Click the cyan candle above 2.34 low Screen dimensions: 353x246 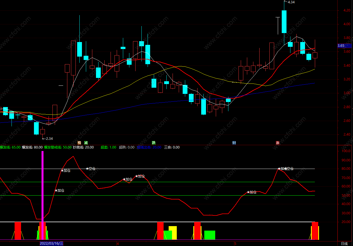36,128
